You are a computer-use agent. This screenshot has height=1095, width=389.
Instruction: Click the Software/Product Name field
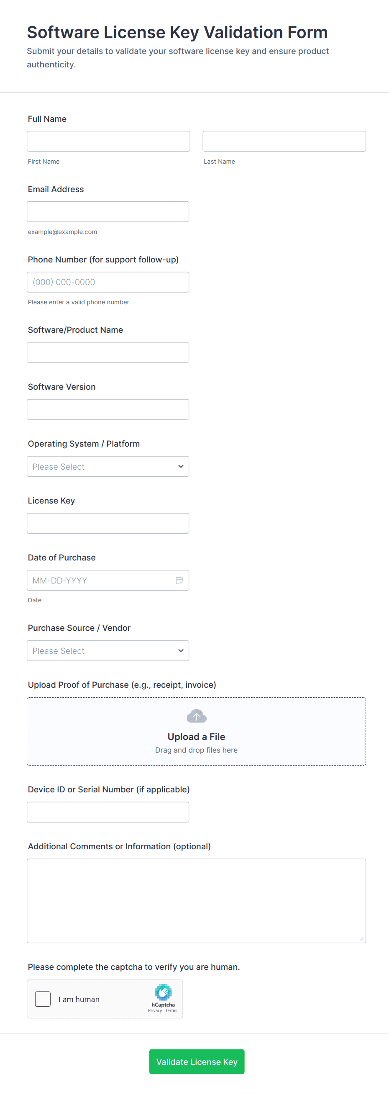(108, 352)
